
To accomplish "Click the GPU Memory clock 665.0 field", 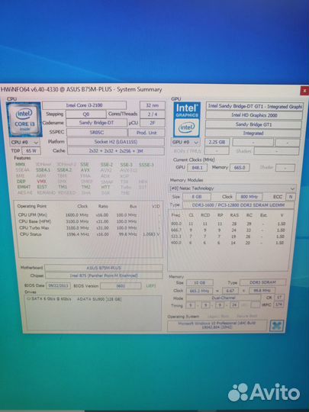I will [x=240, y=167].
